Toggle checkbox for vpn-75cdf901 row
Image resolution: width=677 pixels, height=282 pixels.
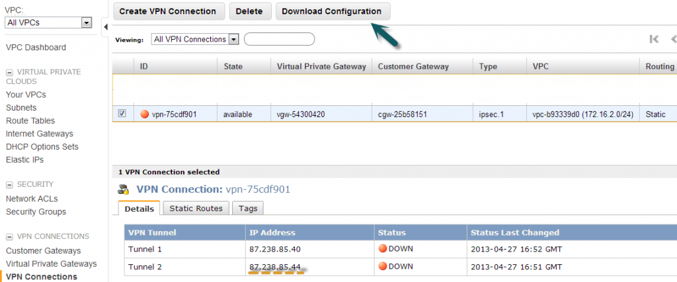(x=122, y=114)
